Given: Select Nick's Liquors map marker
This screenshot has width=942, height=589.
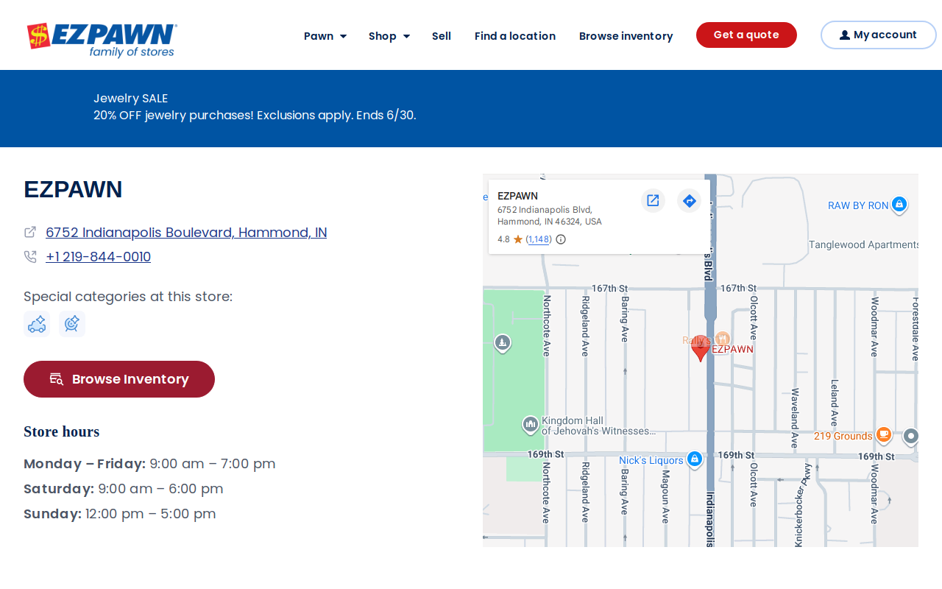Looking at the screenshot, I should click(x=694, y=459).
